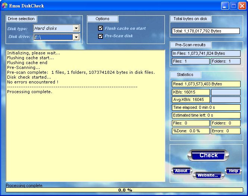The height and width of the screenshot is (196, 248).
Task: Click the log line 'Disk check started...'
Action: pos(29,77)
